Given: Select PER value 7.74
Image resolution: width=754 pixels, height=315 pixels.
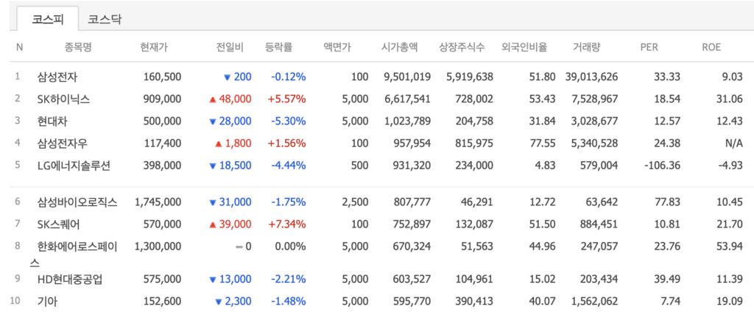Looking at the screenshot, I should 672,301.
